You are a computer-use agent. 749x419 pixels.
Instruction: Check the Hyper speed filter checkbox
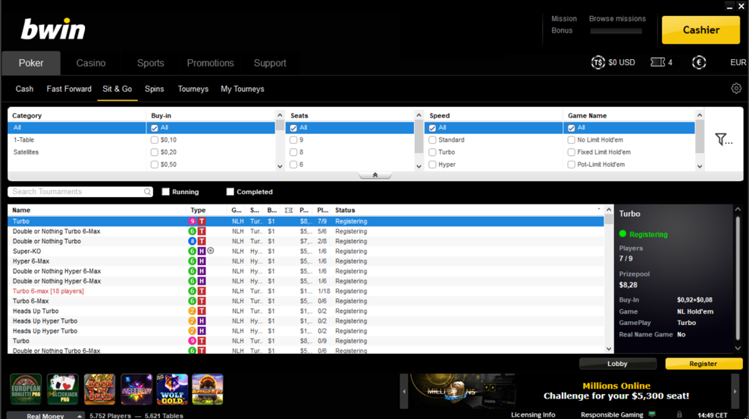click(432, 164)
